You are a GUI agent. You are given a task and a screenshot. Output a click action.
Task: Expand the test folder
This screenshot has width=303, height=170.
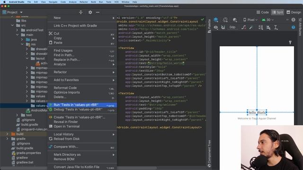click(x=17, y=115)
